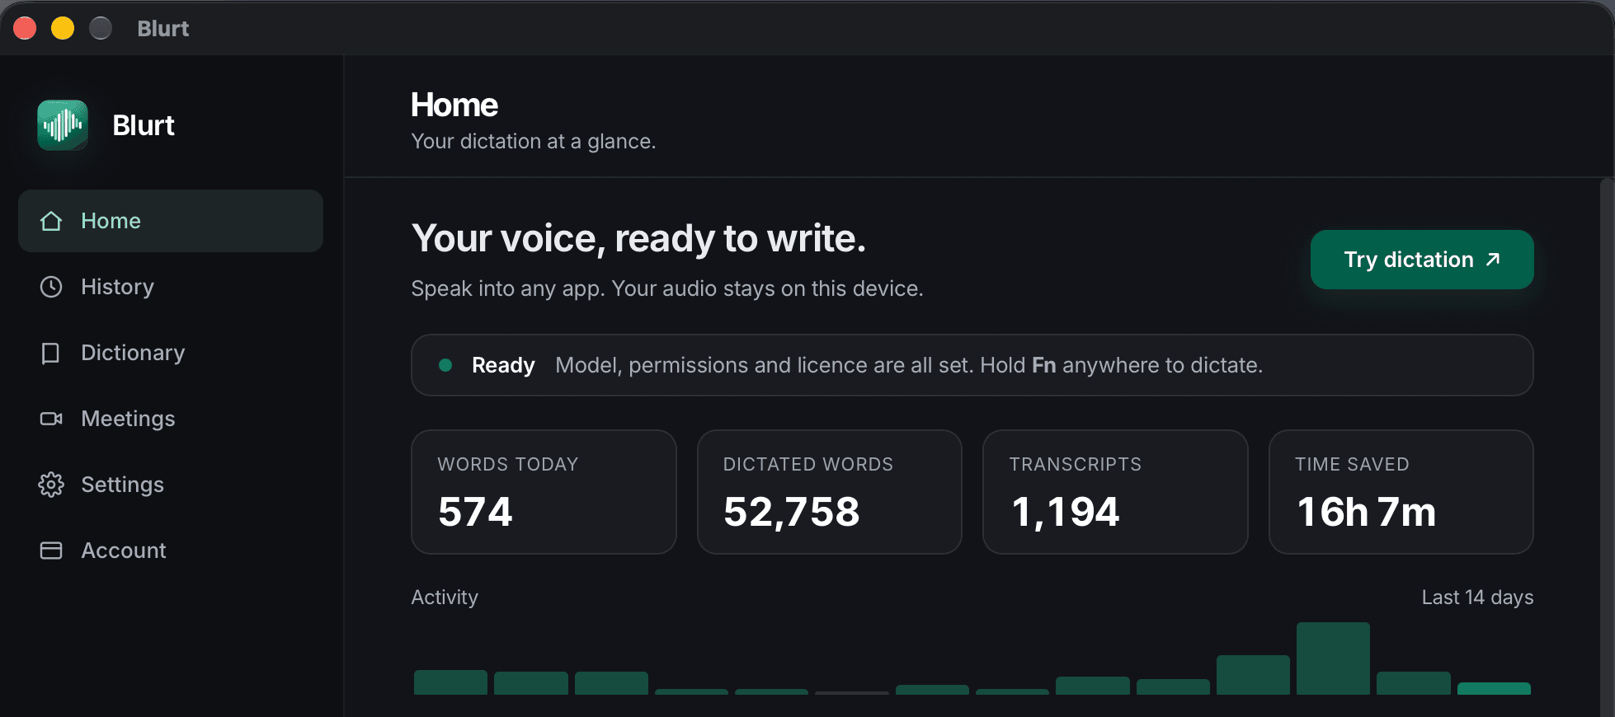Select the Transcripts card
This screenshot has width=1615, height=717.
(1115, 492)
